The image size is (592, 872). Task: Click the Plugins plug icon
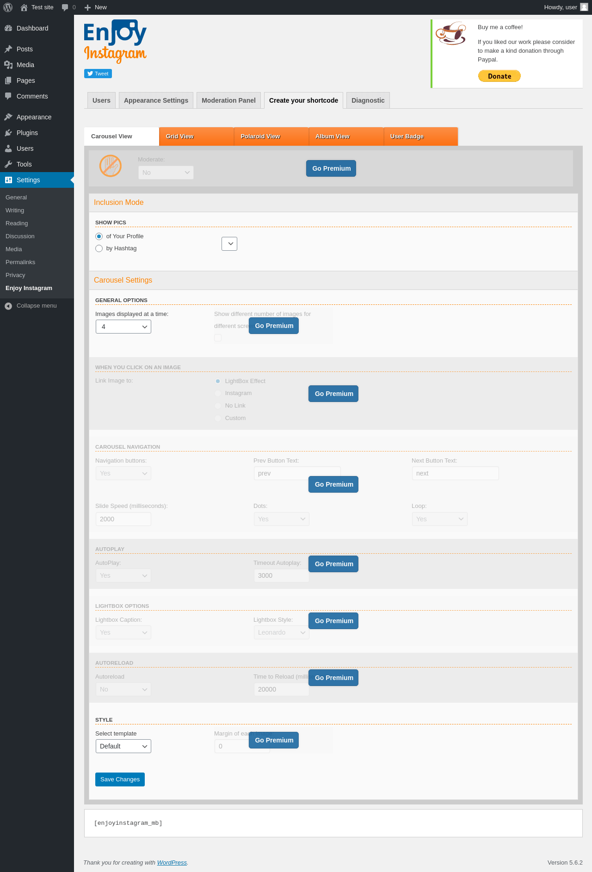click(8, 133)
